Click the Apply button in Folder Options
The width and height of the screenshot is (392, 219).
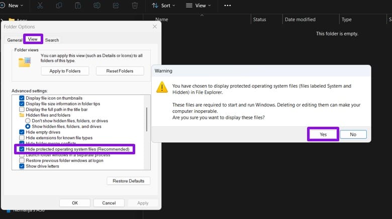[x=143, y=203]
